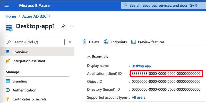Open the hamburger portal menu
Viewport: 206px width, 103px height.
pos(7,5)
